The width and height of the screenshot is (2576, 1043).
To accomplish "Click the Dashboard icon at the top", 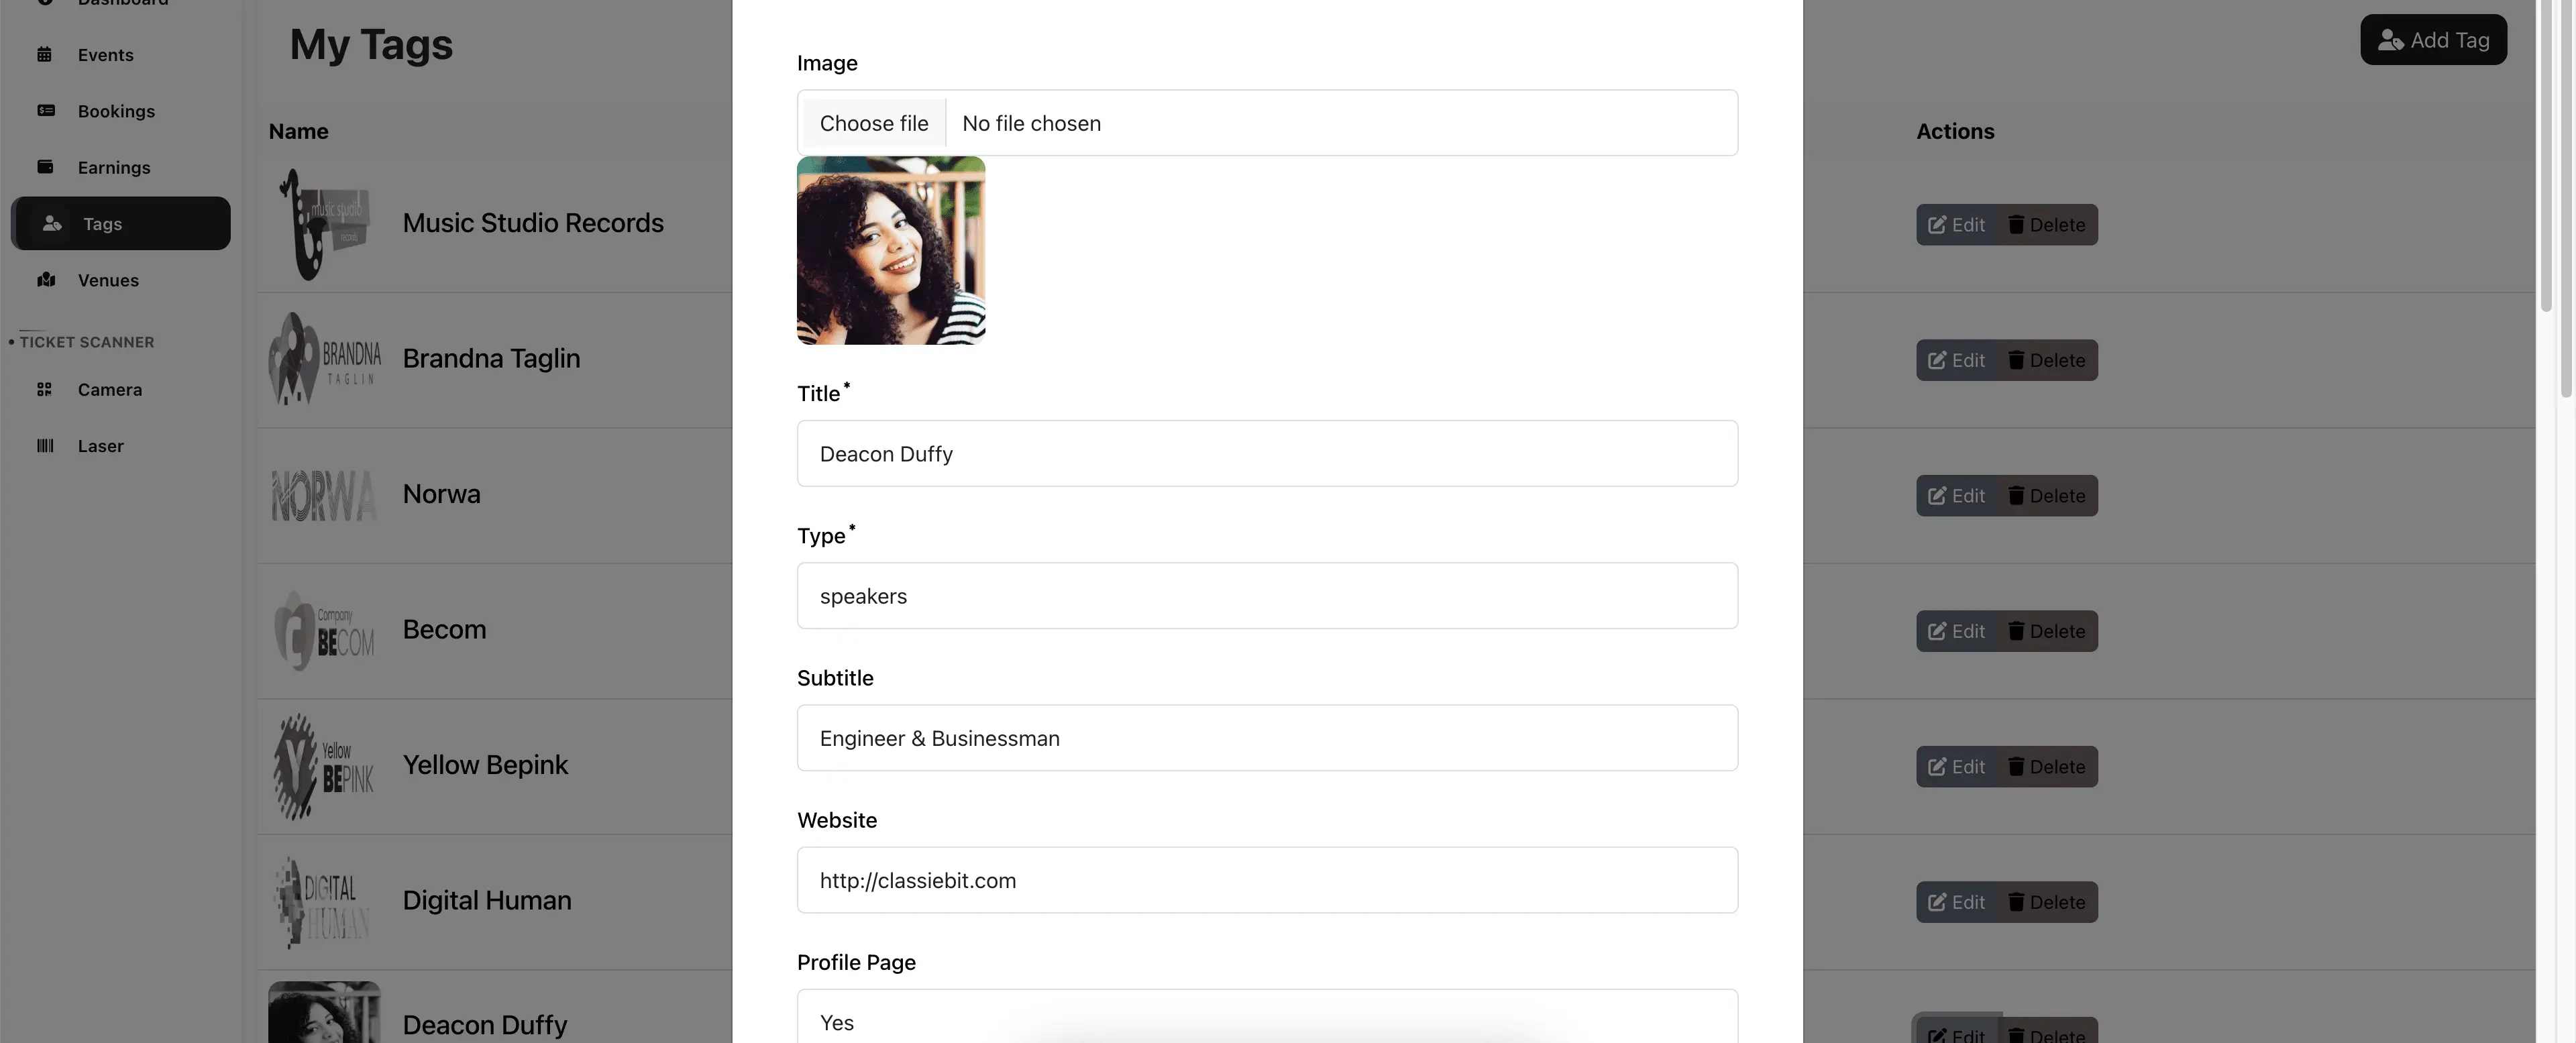I will click(x=46, y=3).
